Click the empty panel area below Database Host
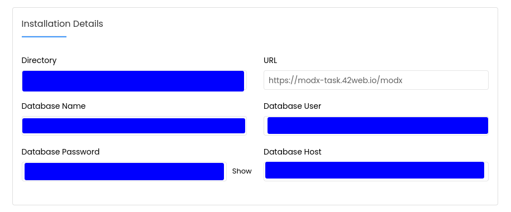The width and height of the screenshot is (511, 212). click(376, 193)
